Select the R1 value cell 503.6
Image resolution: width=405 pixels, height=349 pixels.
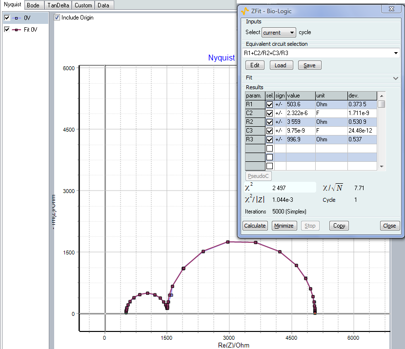[x=300, y=104]
